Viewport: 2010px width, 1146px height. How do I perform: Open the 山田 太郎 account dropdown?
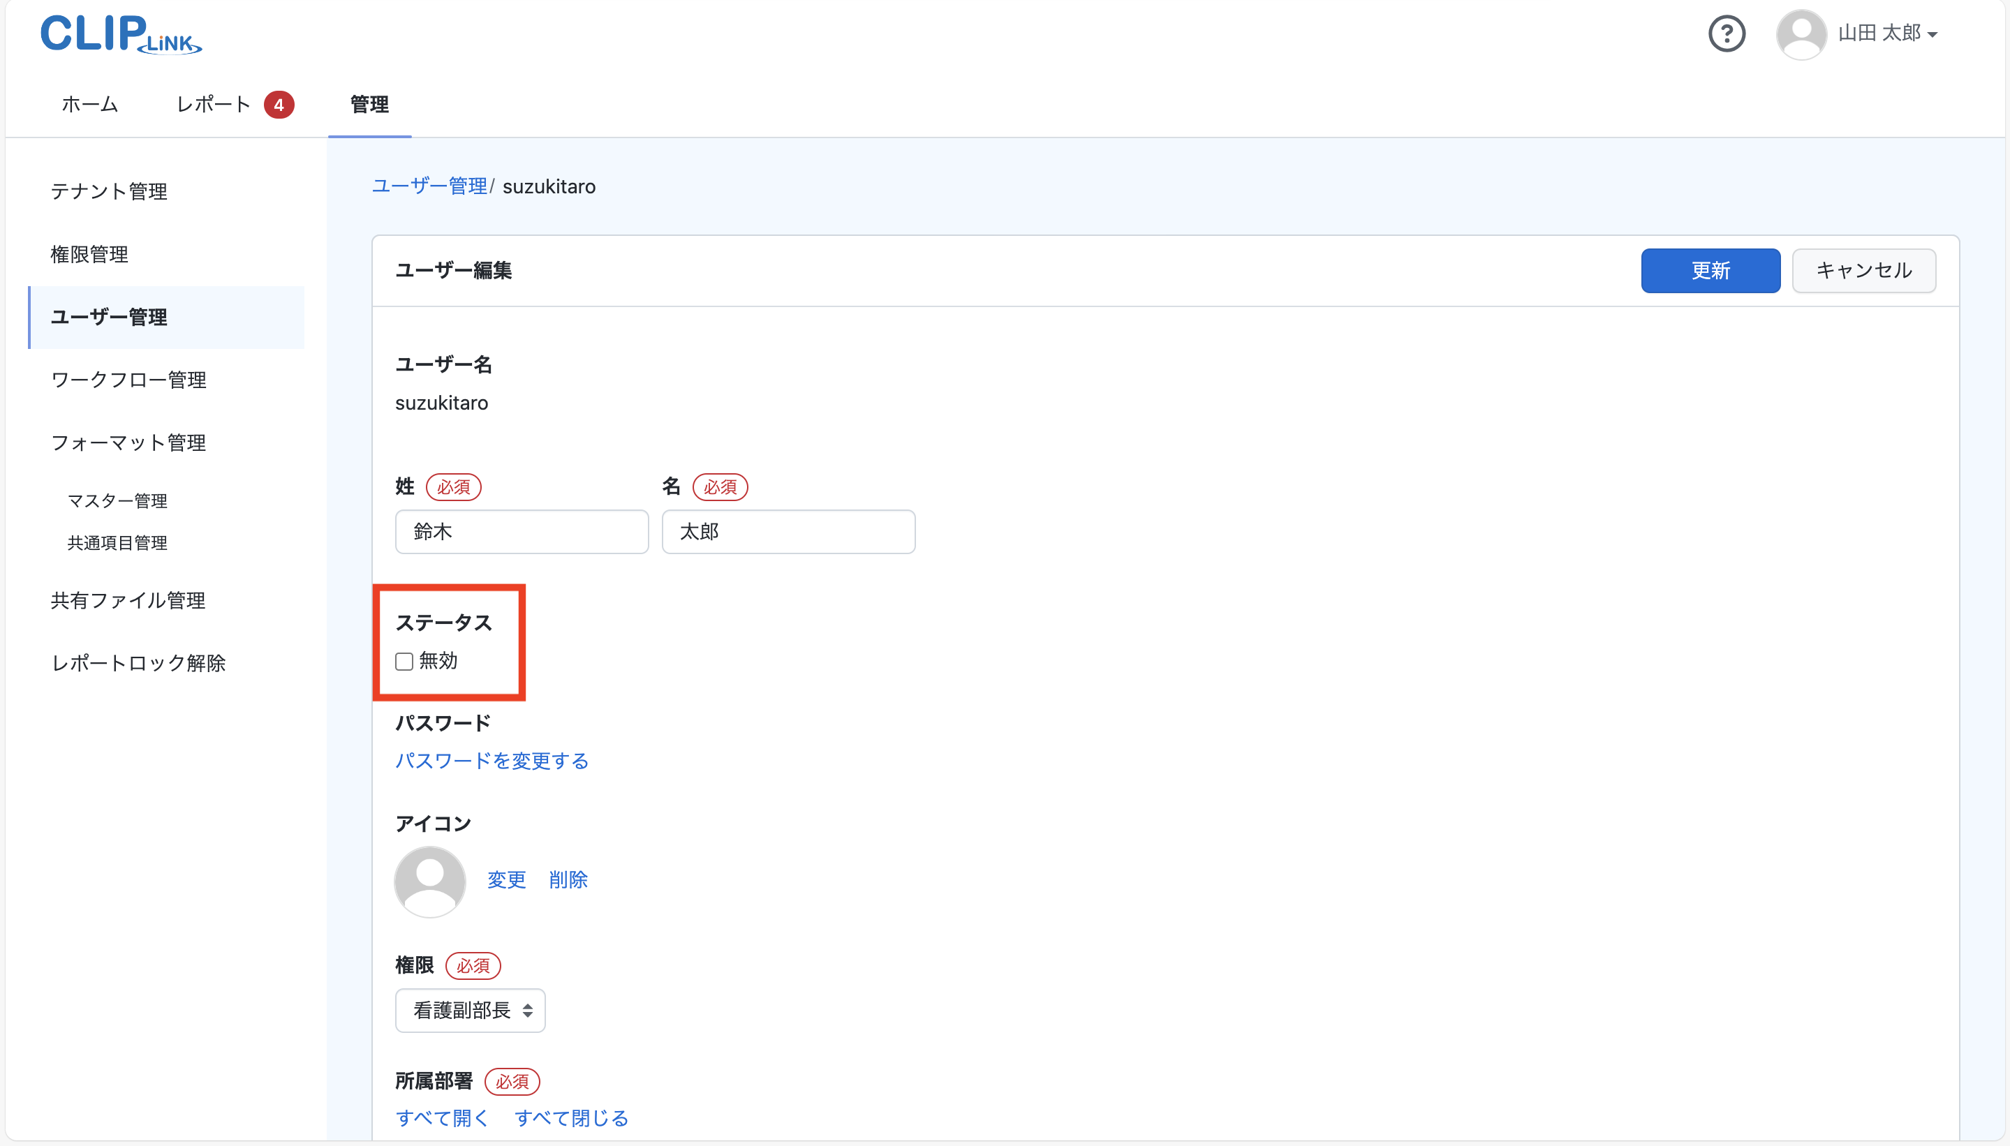[x=1886, y=34]
